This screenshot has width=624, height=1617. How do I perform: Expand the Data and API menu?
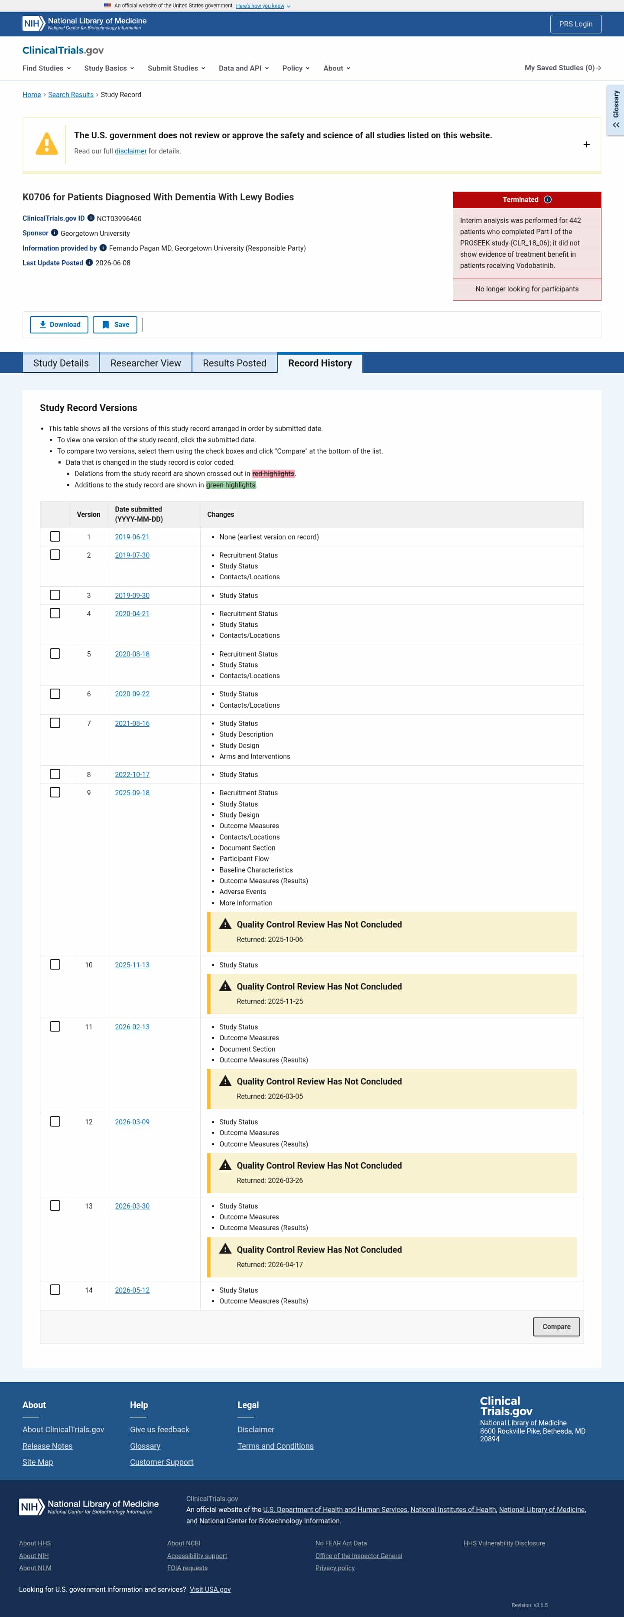(244, 68)
